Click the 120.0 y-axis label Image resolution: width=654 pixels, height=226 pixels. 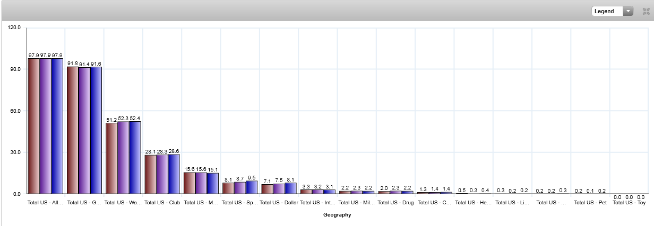click(x=14, y=28)
